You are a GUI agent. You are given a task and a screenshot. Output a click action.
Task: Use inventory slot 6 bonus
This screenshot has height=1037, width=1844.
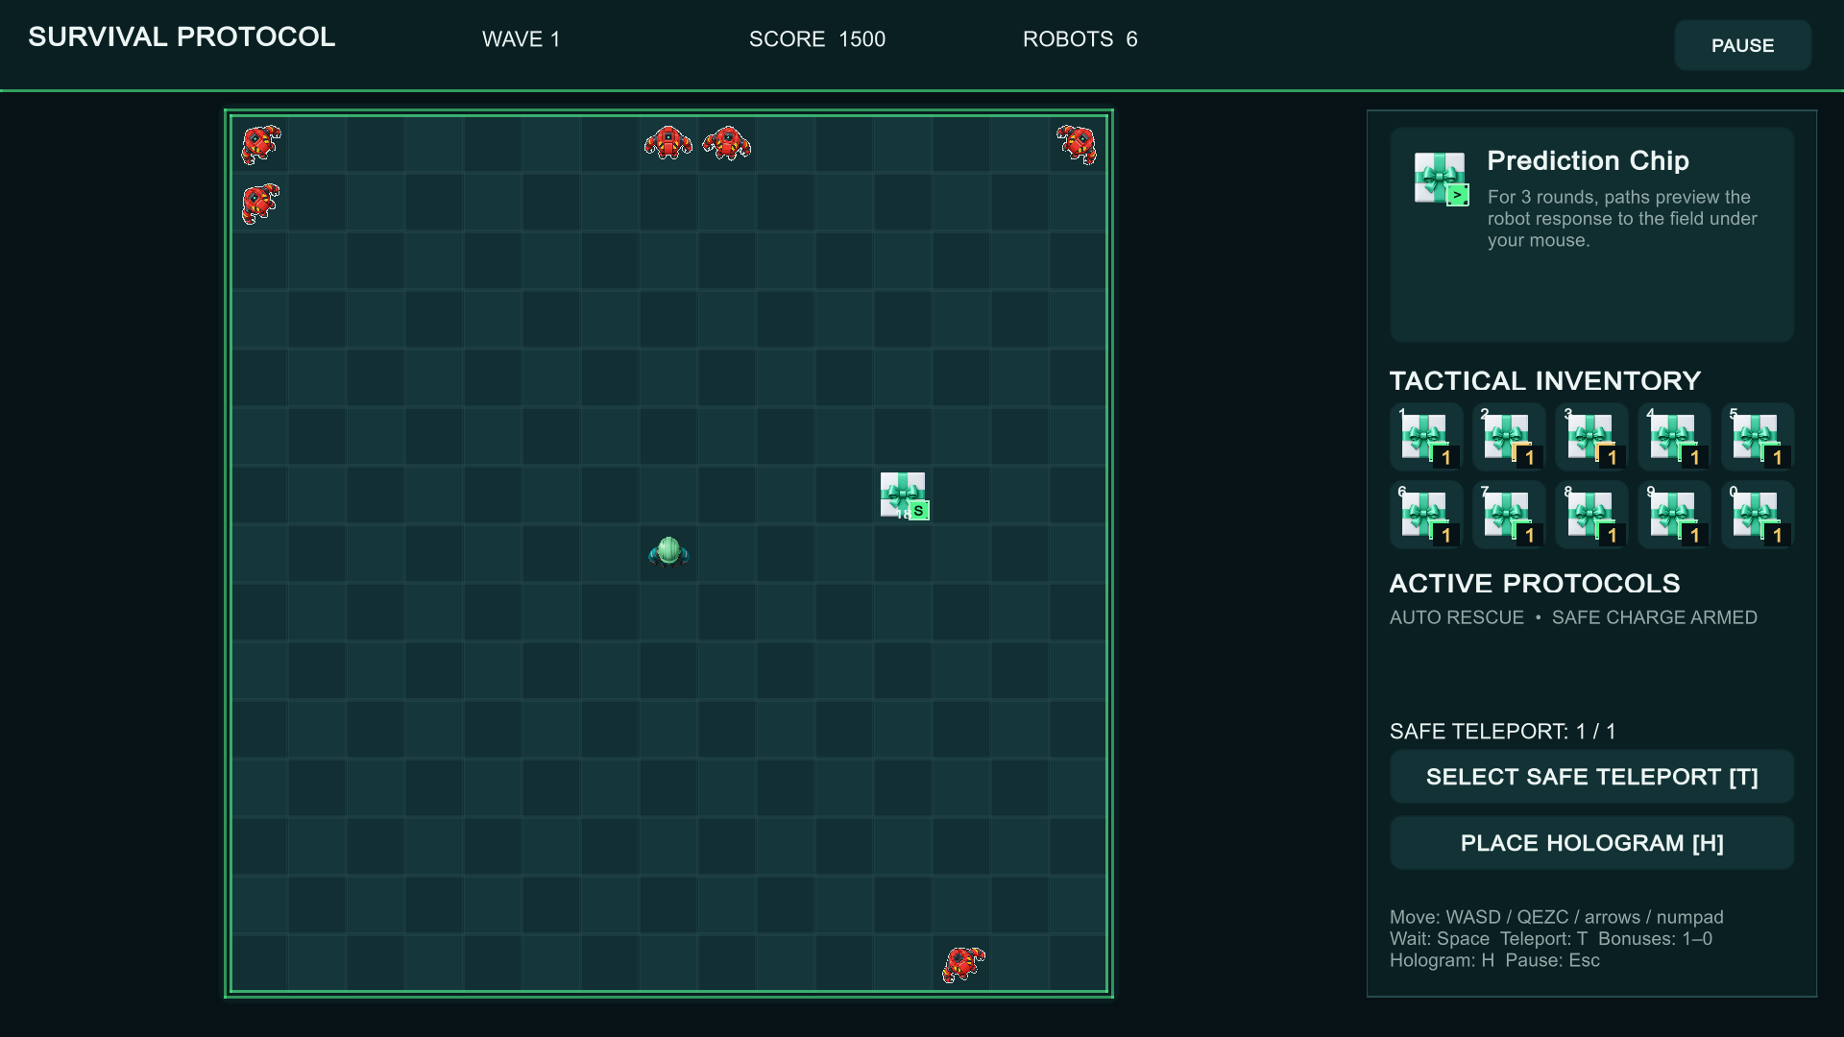click(x=1426, y=515)
